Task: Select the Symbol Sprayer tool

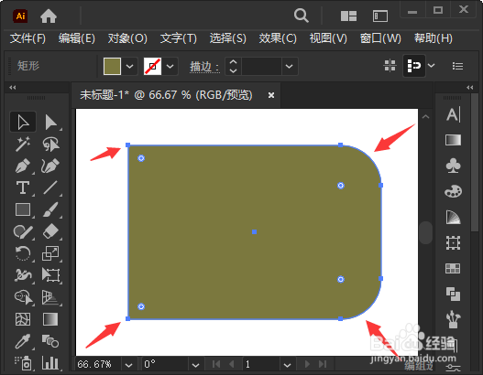Action: point(23,363)
